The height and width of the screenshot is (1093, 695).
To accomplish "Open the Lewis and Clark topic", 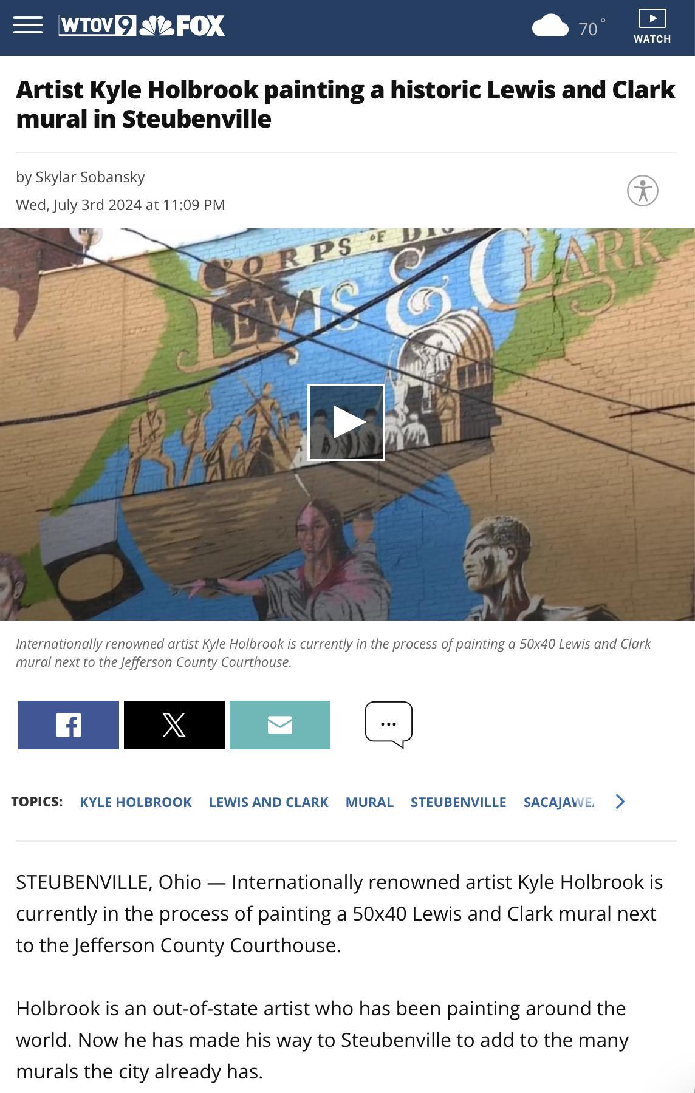I will 269,802.
